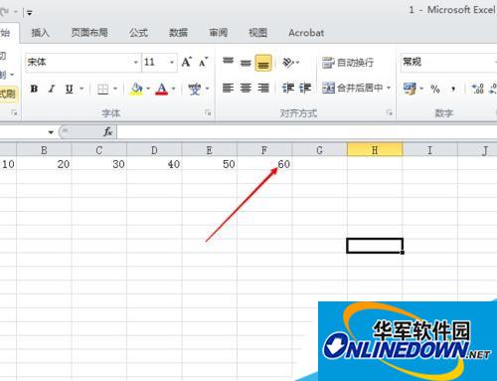The width and height of the screenshot is (497, 381).
Task: Open the font size 11 dropdown
Action: [172, 63]
